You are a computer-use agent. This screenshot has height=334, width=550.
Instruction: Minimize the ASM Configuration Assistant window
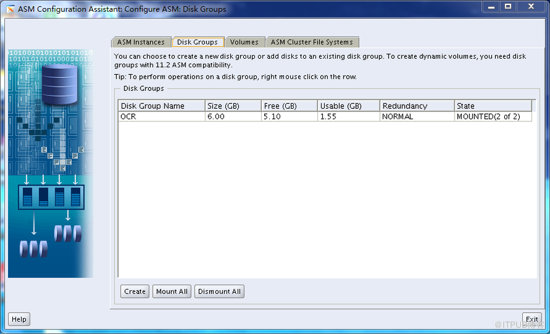[x=491, y=6]
